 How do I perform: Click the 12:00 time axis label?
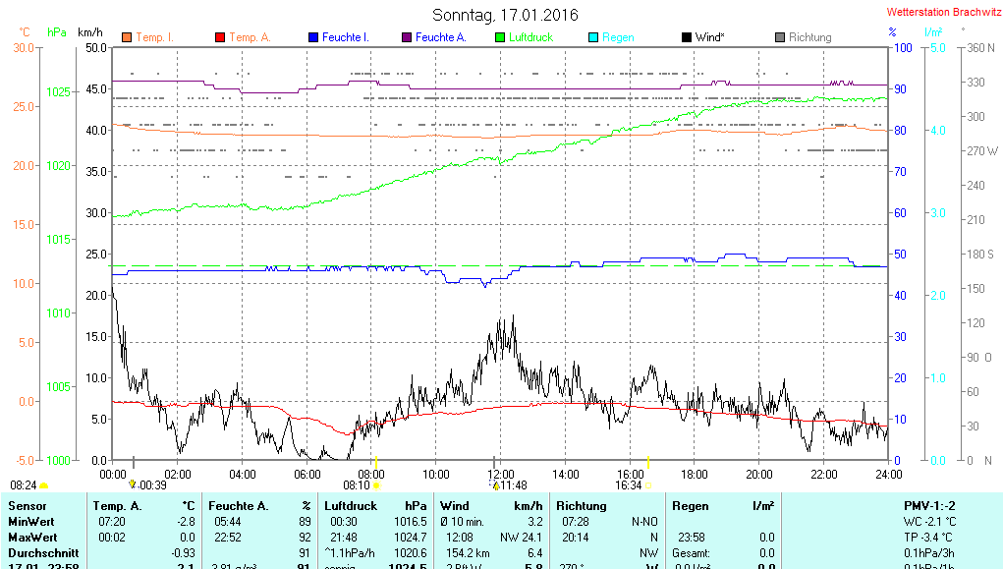[x=500, y=474]
